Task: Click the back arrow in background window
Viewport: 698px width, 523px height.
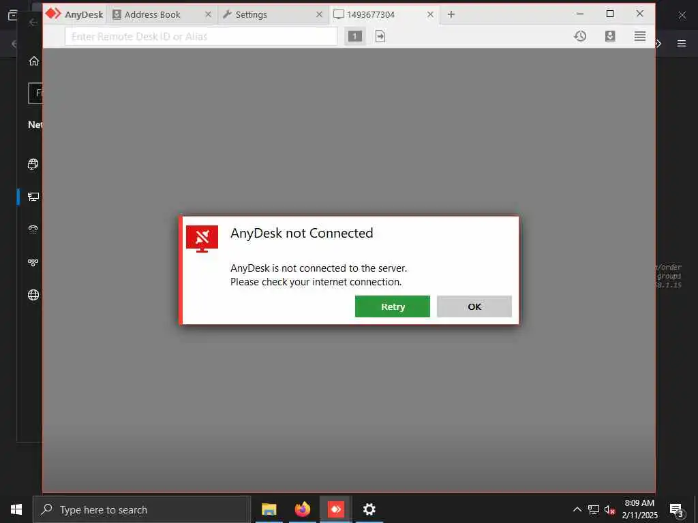Action: click(x=33, y=22)
